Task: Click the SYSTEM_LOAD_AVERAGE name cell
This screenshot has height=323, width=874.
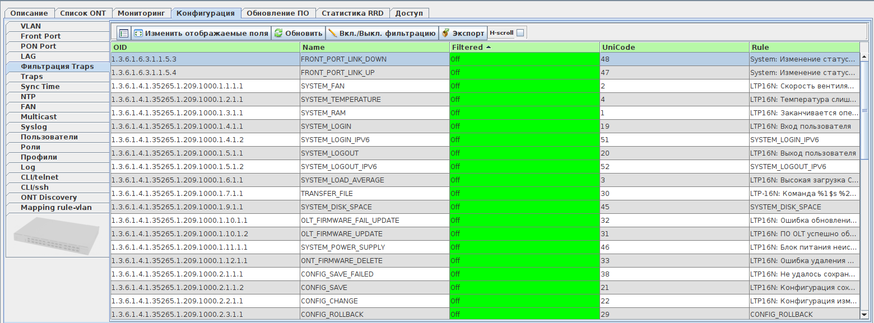Action: click(375, 180)
